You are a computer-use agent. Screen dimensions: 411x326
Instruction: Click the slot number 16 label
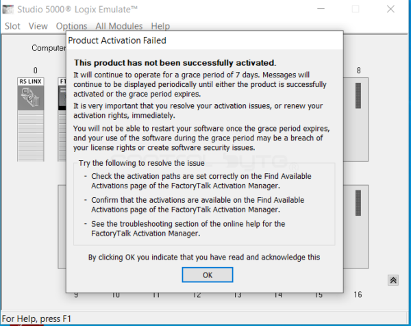click(x=358, y=294)
